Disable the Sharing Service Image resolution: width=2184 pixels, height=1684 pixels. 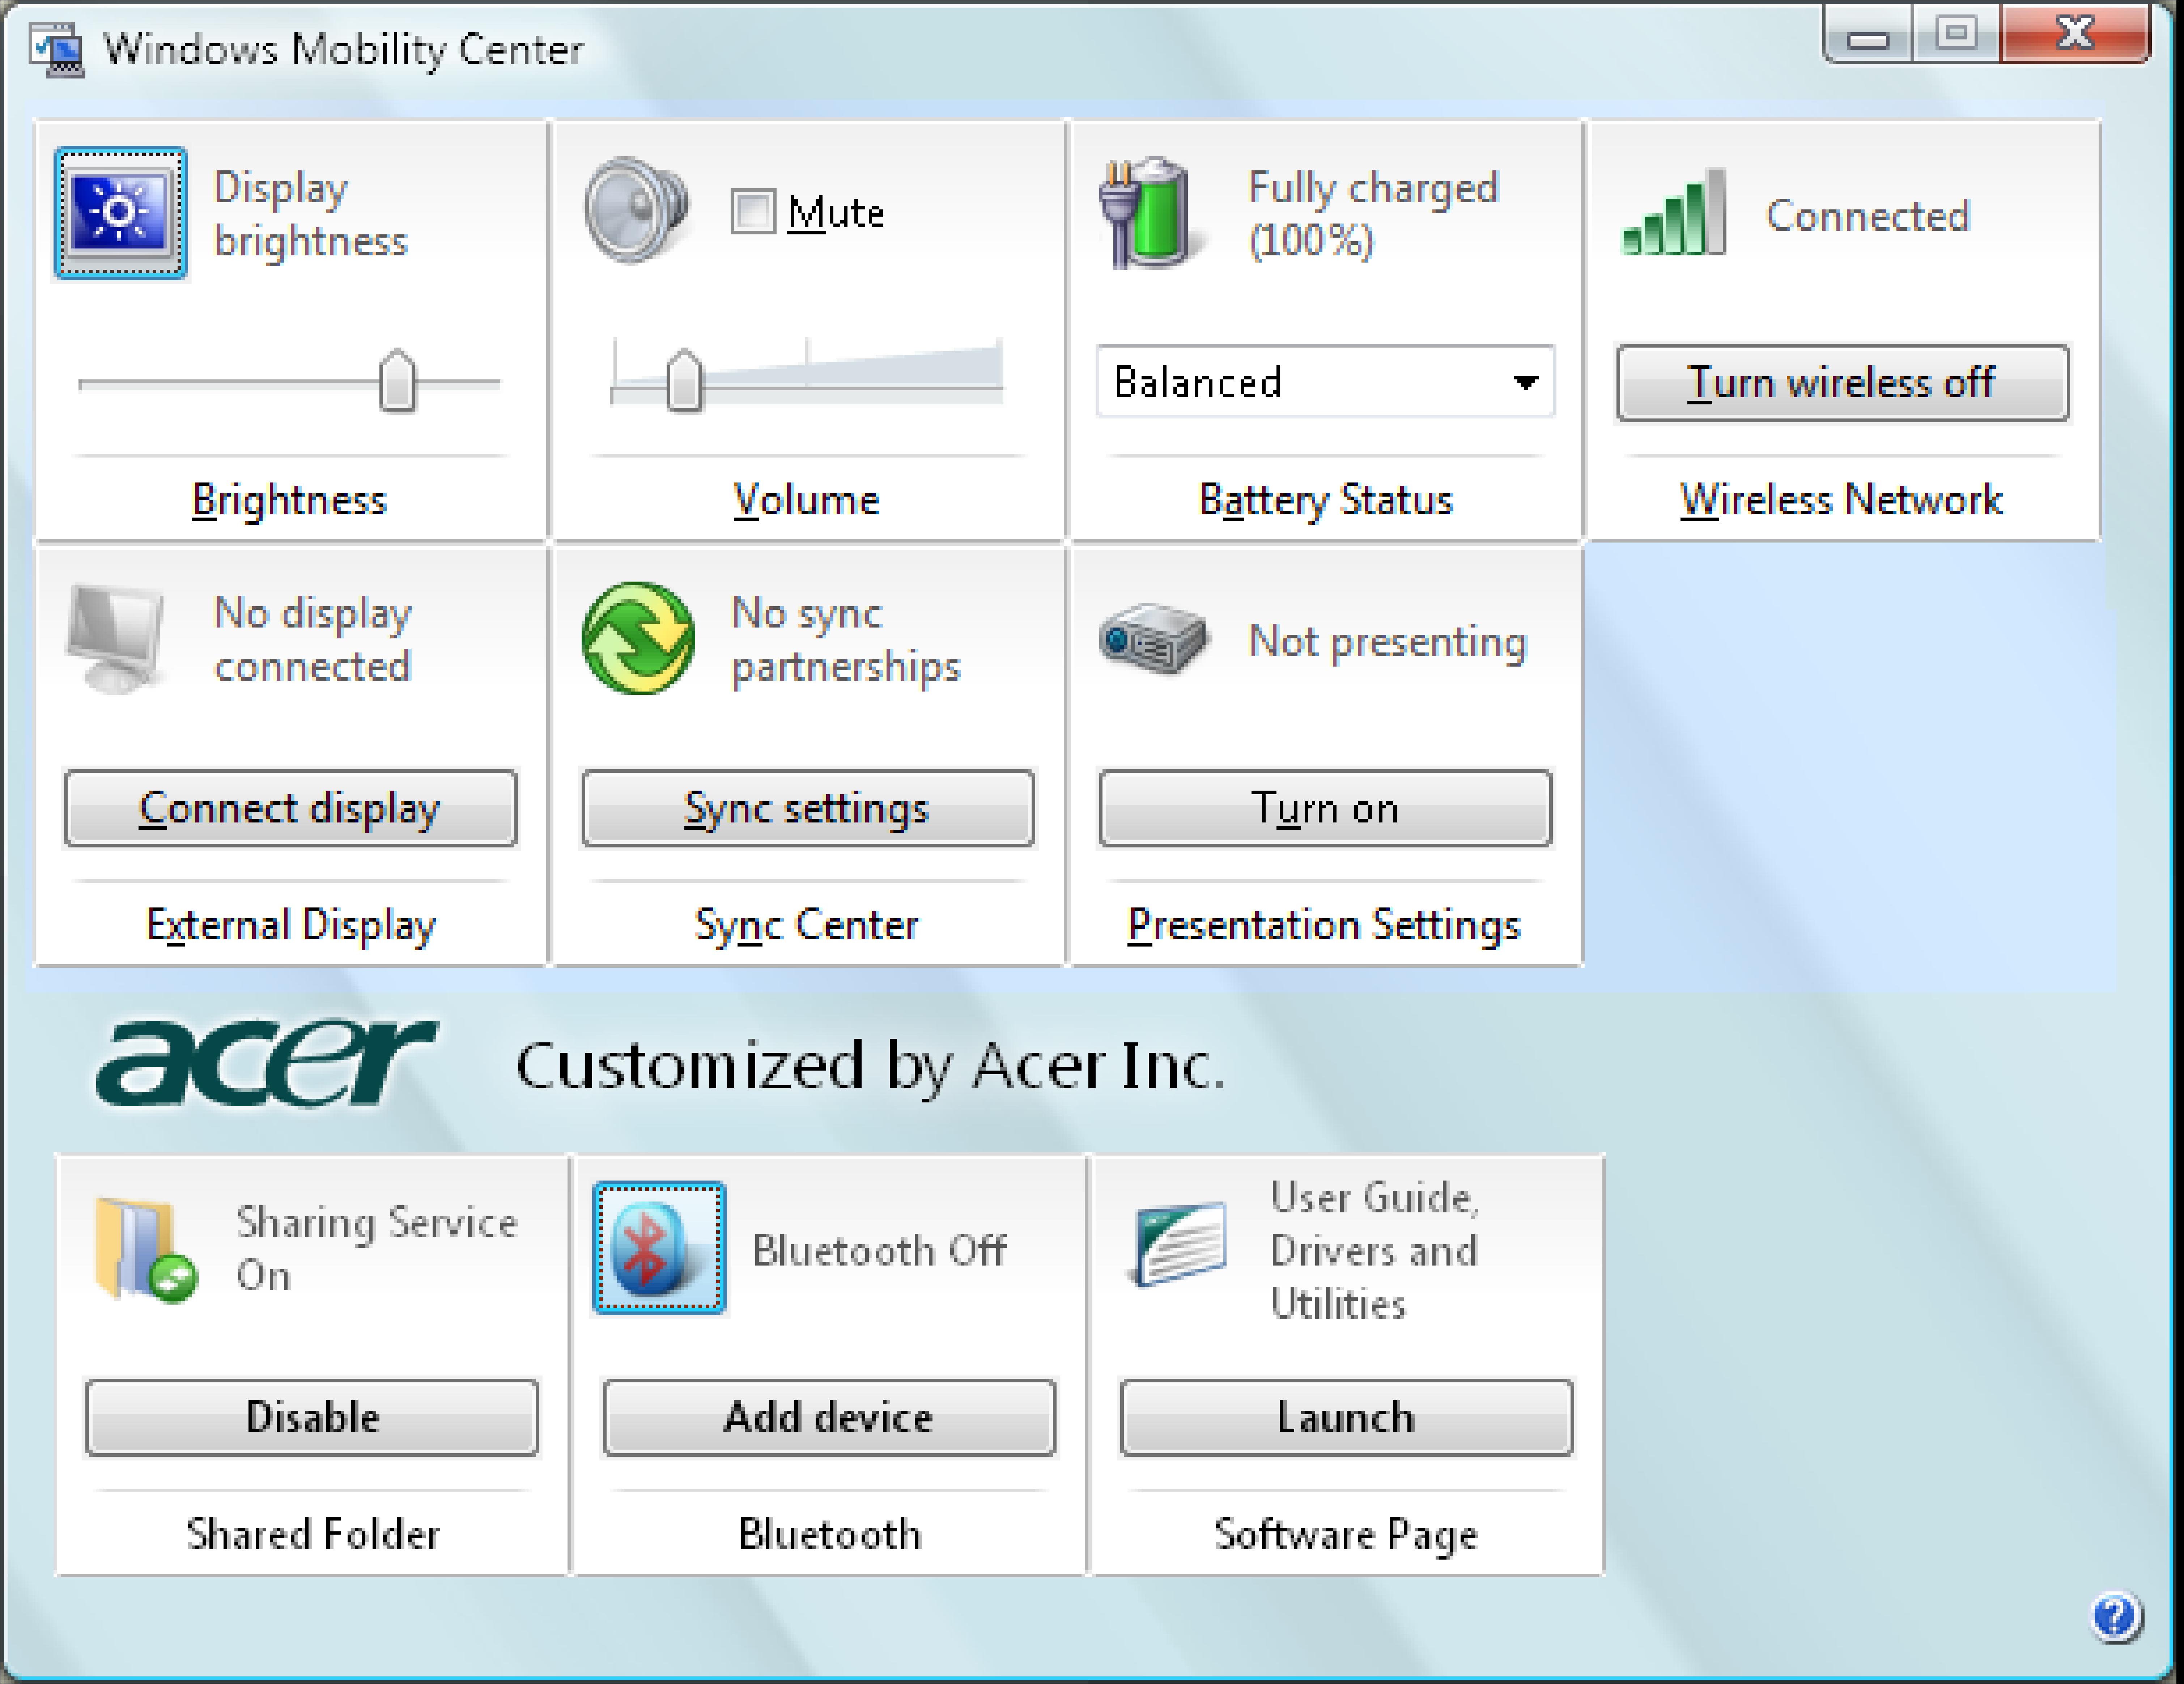312,1417
